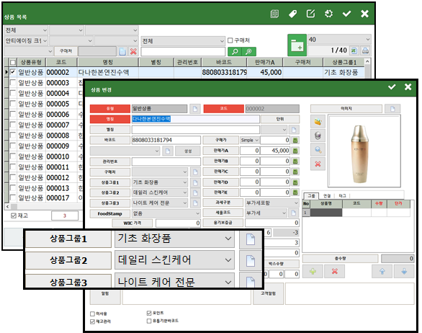Screen dimensions: 422x333
Task: Toggle the 재고관리 checkbox
Action: pos(92,321)
